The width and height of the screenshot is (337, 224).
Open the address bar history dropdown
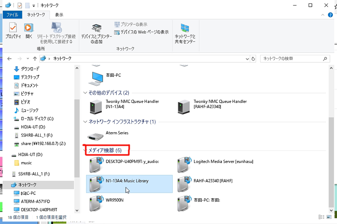click(247, 59)
